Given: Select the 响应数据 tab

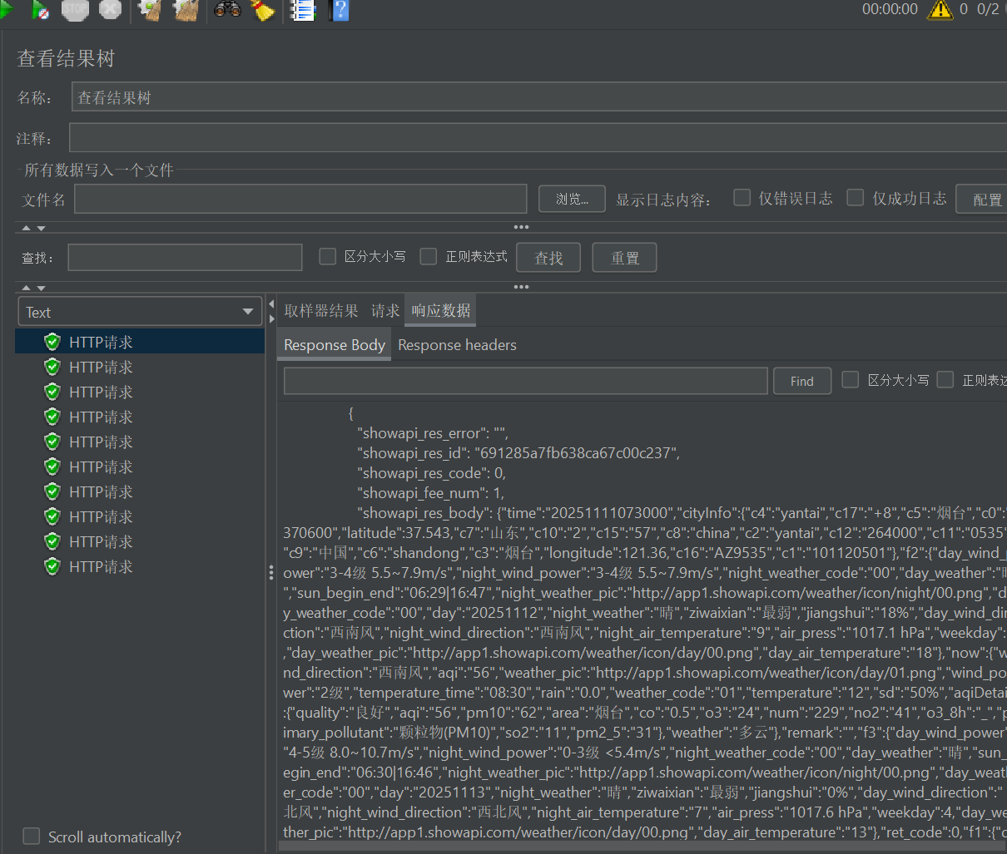Looking at the screenshot, I should [x=441, y=310].
